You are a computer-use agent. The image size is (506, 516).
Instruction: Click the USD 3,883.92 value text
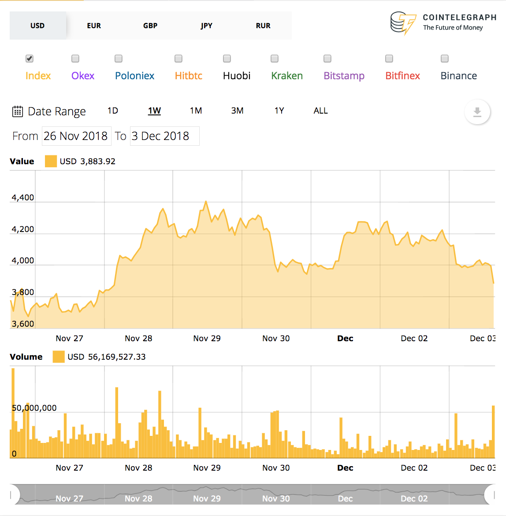click(87, 162)
